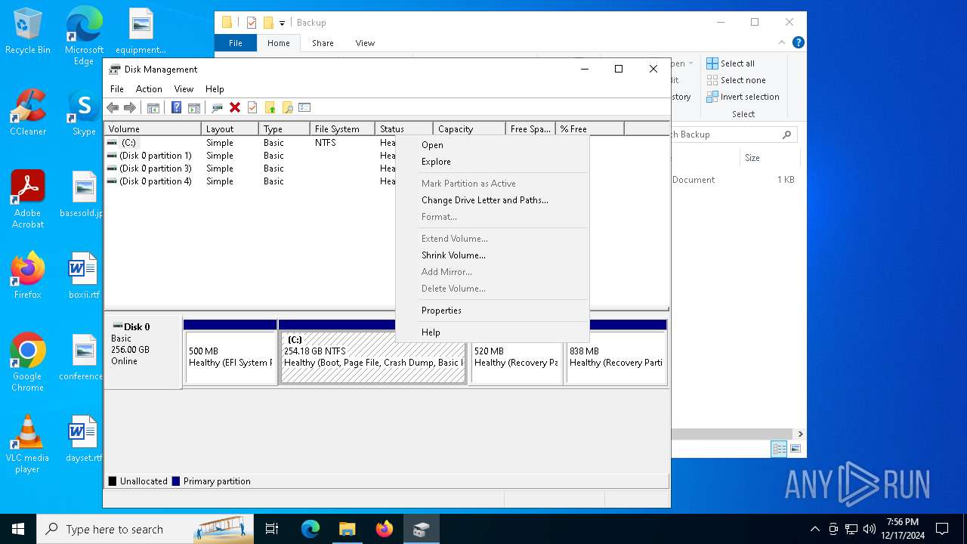Select the Google Chrome desktop icon
Screen dimensions: 967x544
click(27, 363)
